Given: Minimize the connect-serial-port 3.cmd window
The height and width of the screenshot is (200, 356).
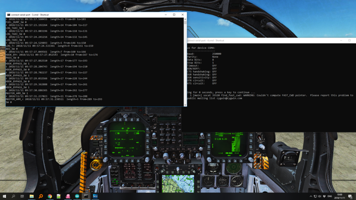Looking at the screenshot, I should [x=166, y=15].
